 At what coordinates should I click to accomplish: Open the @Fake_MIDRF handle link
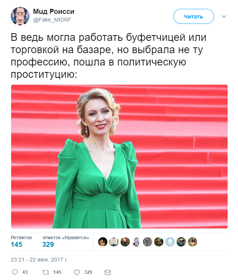(52, 20)
